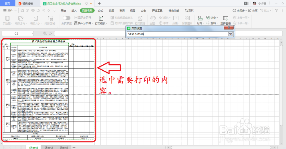This screenshot has width=286, height=149.
Task: Click the Save icon in quick toolbar
Action: [22, 11]
